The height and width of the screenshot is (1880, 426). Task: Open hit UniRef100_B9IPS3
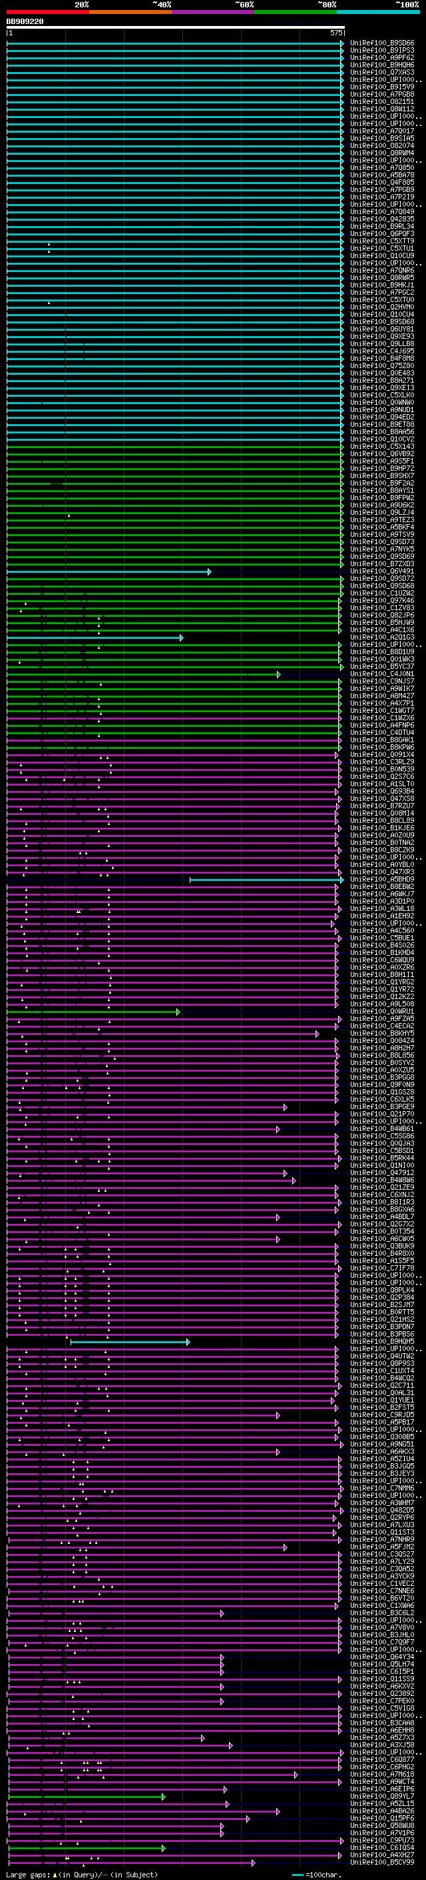(382, 51)
